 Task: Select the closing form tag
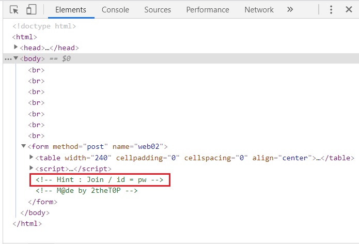coord(42,202)
